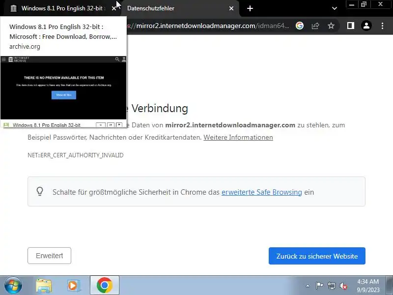Open erweiterte Safe Browsing link

pyautogui.click(x=262, y=192)
